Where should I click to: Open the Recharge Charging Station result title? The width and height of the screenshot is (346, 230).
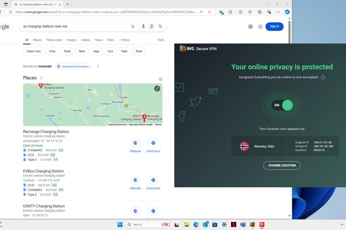click(46, 132)
